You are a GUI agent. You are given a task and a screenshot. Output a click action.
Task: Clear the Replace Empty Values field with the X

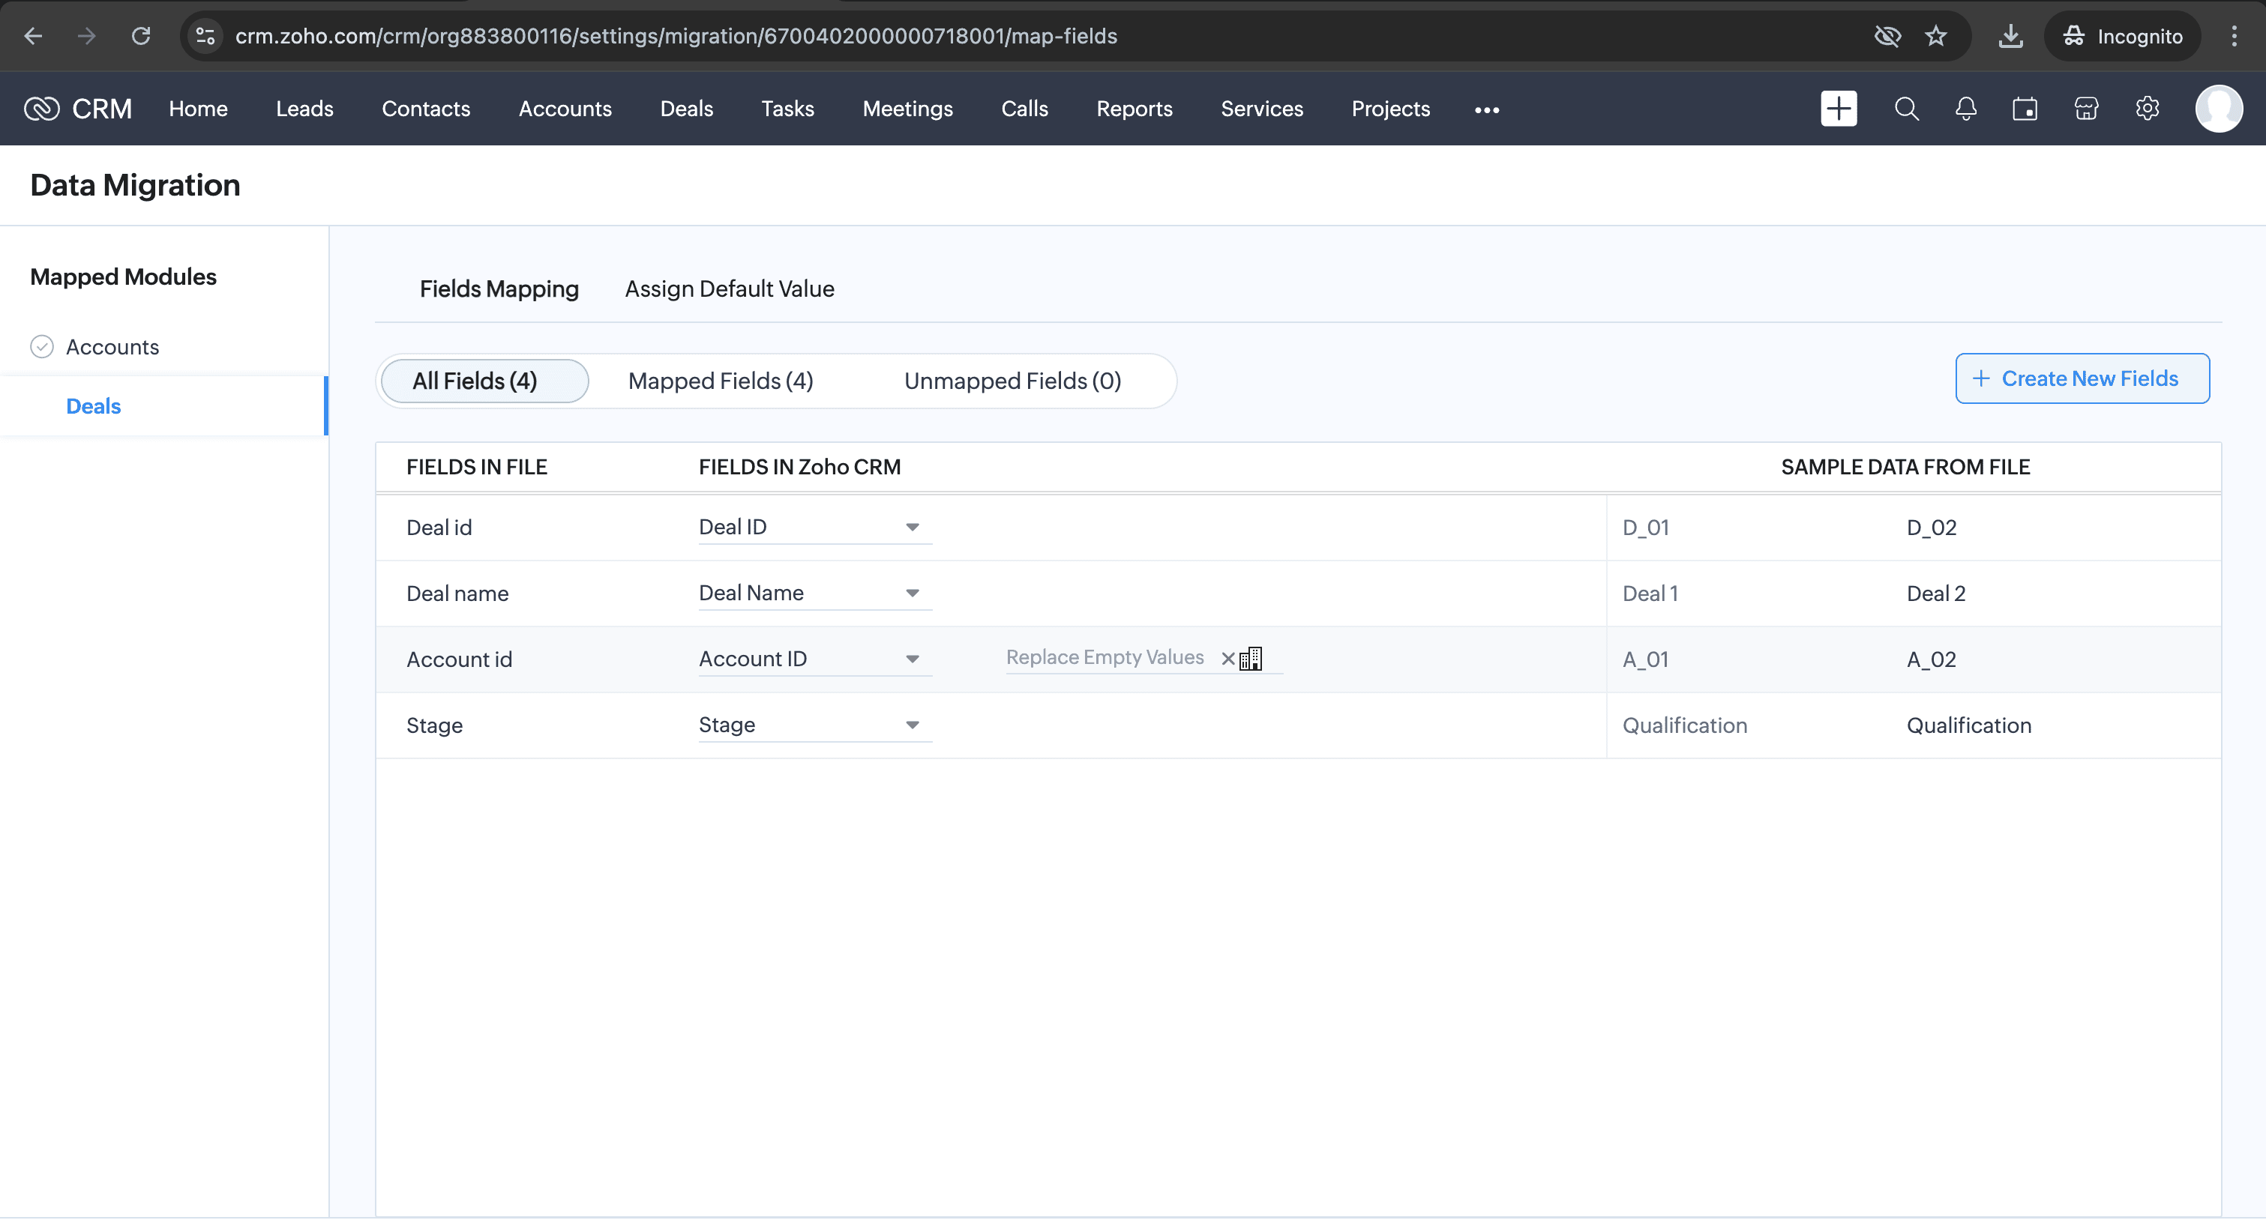(1228, 659)
